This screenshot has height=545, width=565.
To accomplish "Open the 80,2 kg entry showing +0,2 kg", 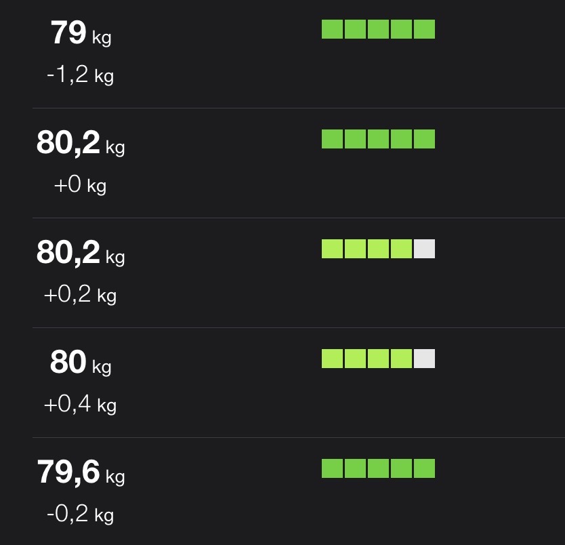I will [x=80, y=253].
